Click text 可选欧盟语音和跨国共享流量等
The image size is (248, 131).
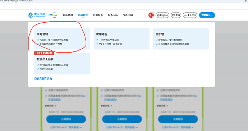pos(174,44)
